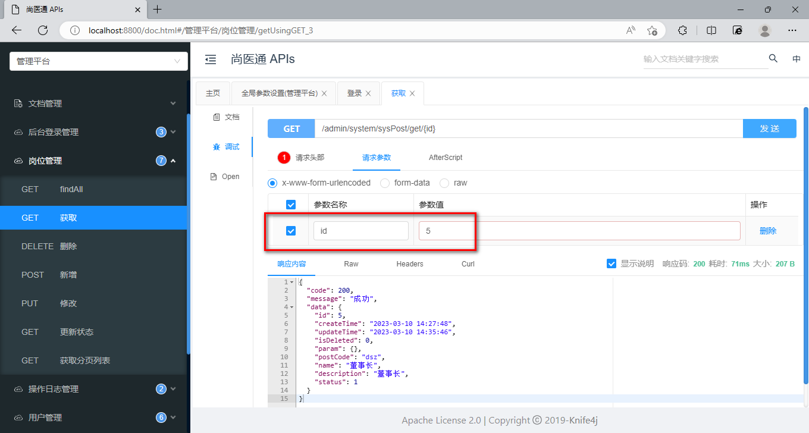Switch language via the 中 icon
The height and width of the screenshot is (433, 809).
click(x=797, y=59)
